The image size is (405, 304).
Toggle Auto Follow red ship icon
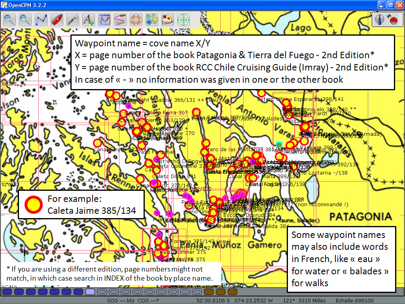click(57, 20)
